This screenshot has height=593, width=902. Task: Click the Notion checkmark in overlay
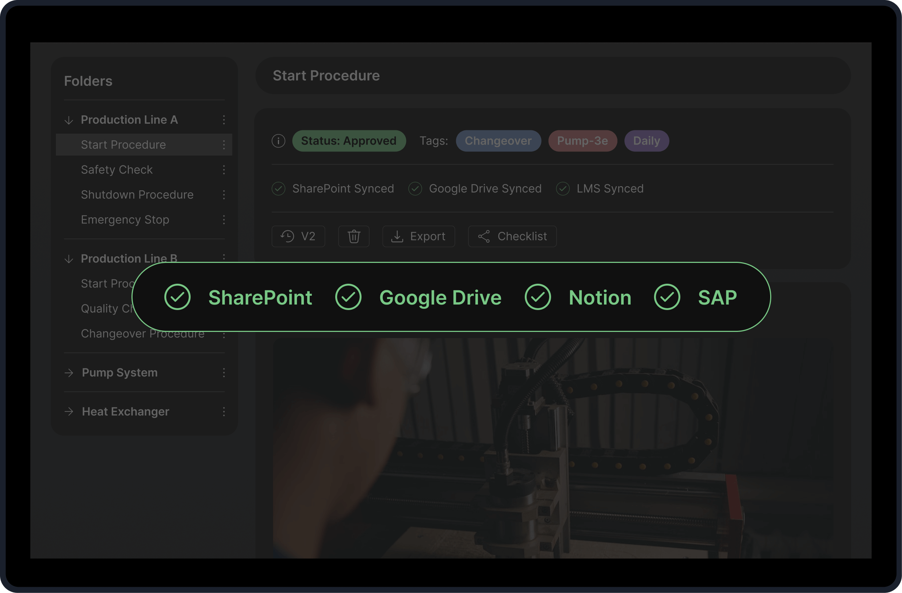(538, 297)
